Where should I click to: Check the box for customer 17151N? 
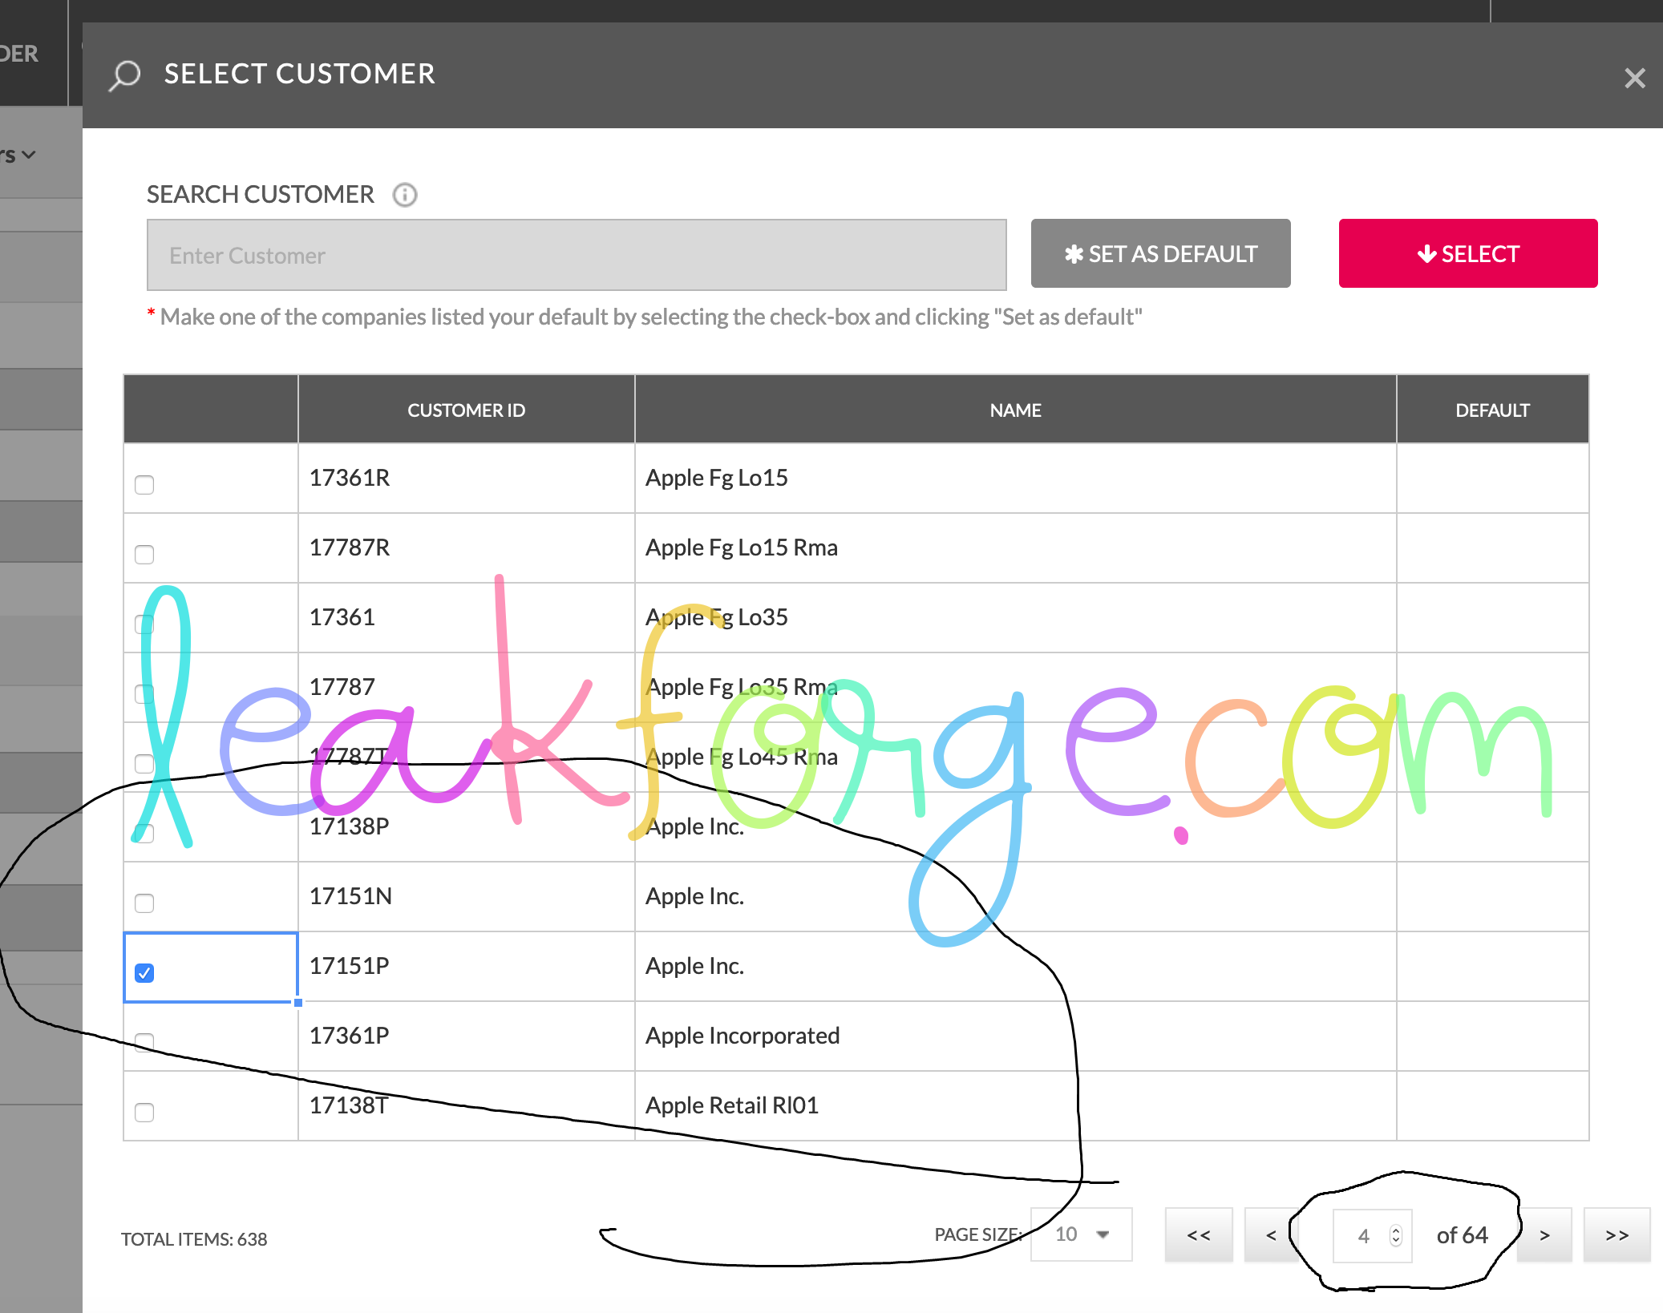coord(144,903)
